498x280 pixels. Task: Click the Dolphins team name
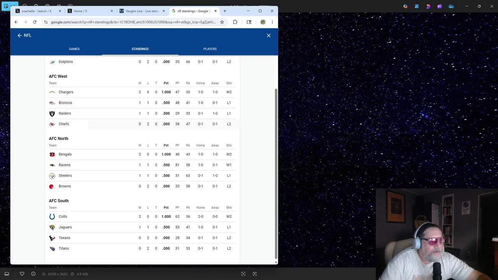[x=66, y=62]
